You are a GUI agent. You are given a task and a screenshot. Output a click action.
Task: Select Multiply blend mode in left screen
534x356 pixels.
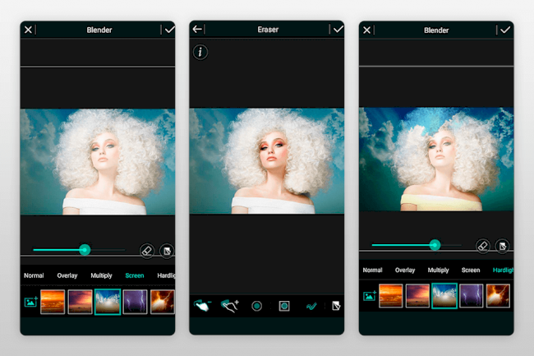click(101, 275)
